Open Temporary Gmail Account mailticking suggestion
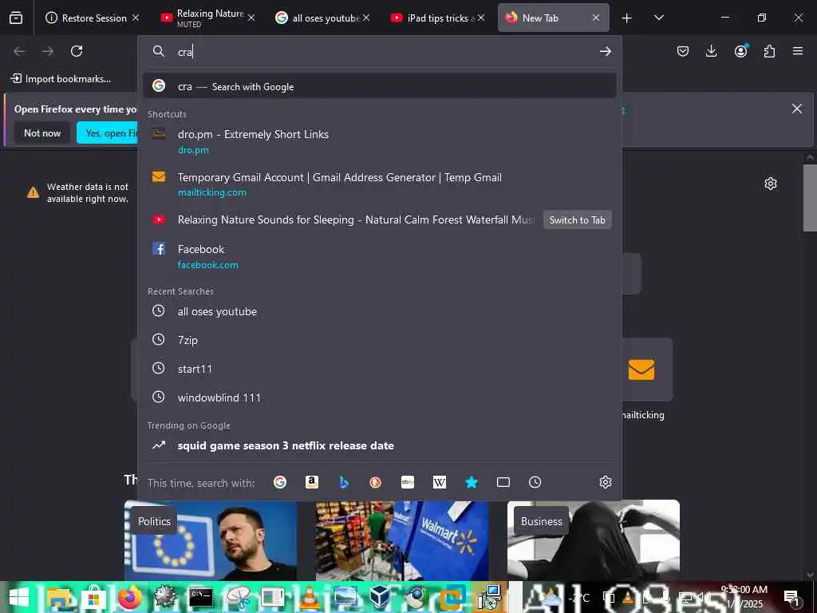Screen dimensions: 817x613 tap(379, 184)
